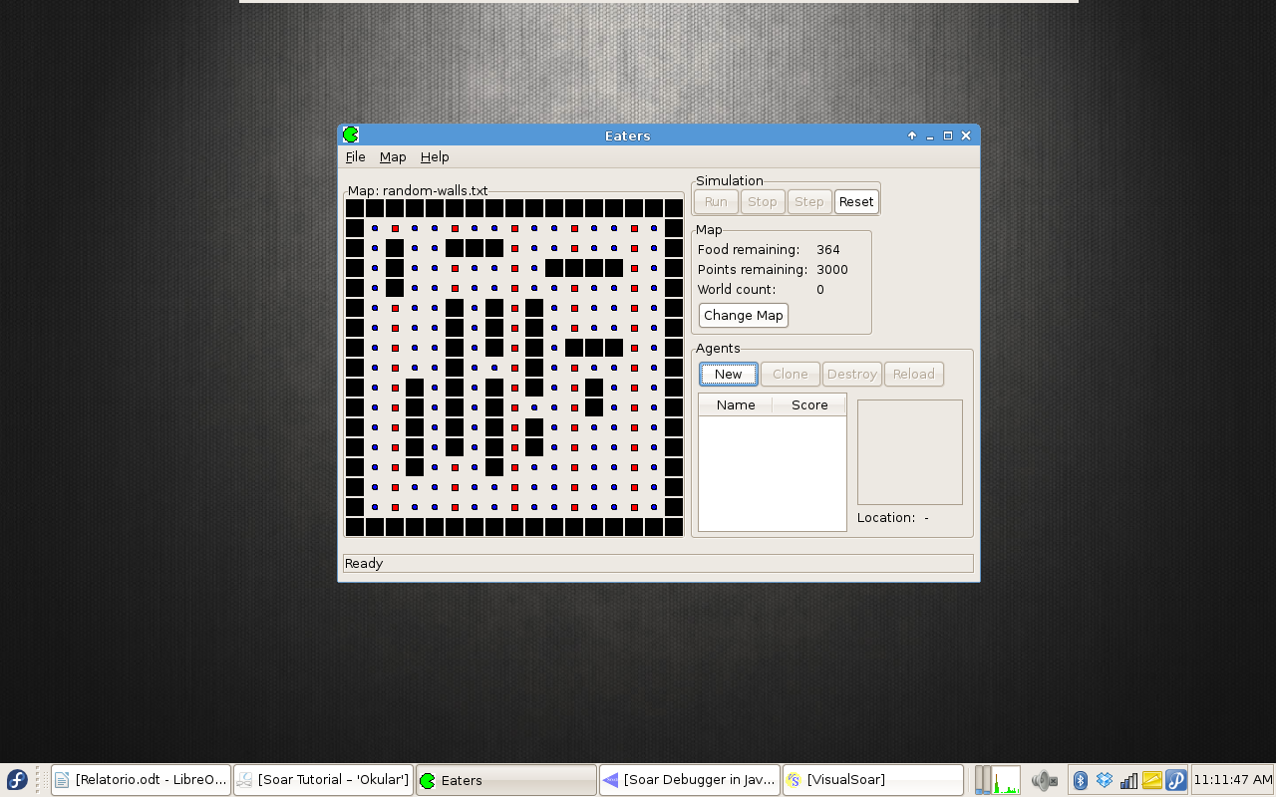Open Relatorio.odt LibreOffice taskbar item
The image size is (1276, 797).
click(x=141, y=780)
